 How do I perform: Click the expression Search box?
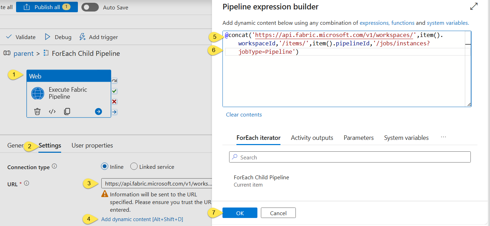point(350,157)
